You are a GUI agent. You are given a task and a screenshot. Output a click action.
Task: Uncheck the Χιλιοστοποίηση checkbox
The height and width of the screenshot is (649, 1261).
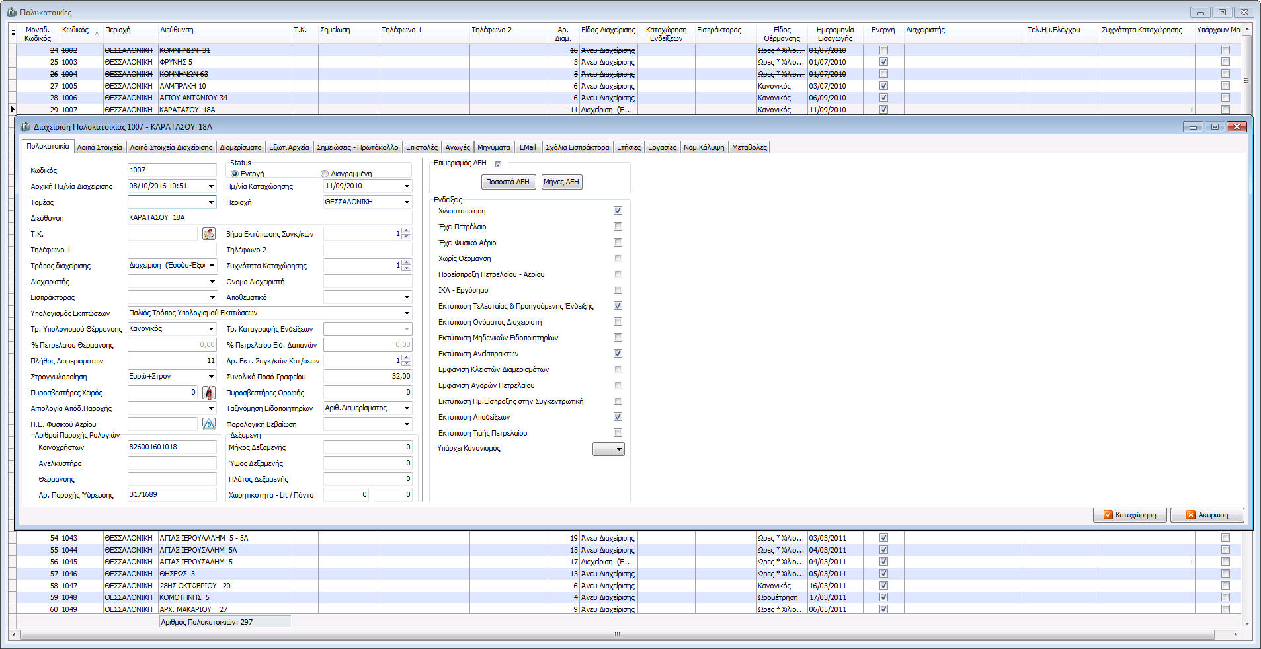coord(618,211)
